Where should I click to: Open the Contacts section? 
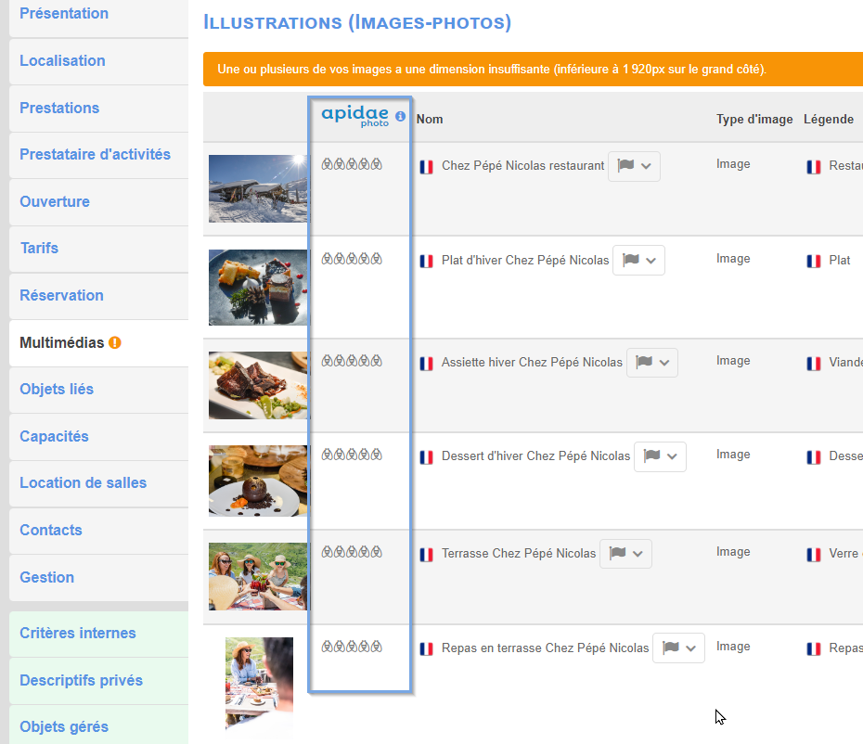(x=99, y=531)
